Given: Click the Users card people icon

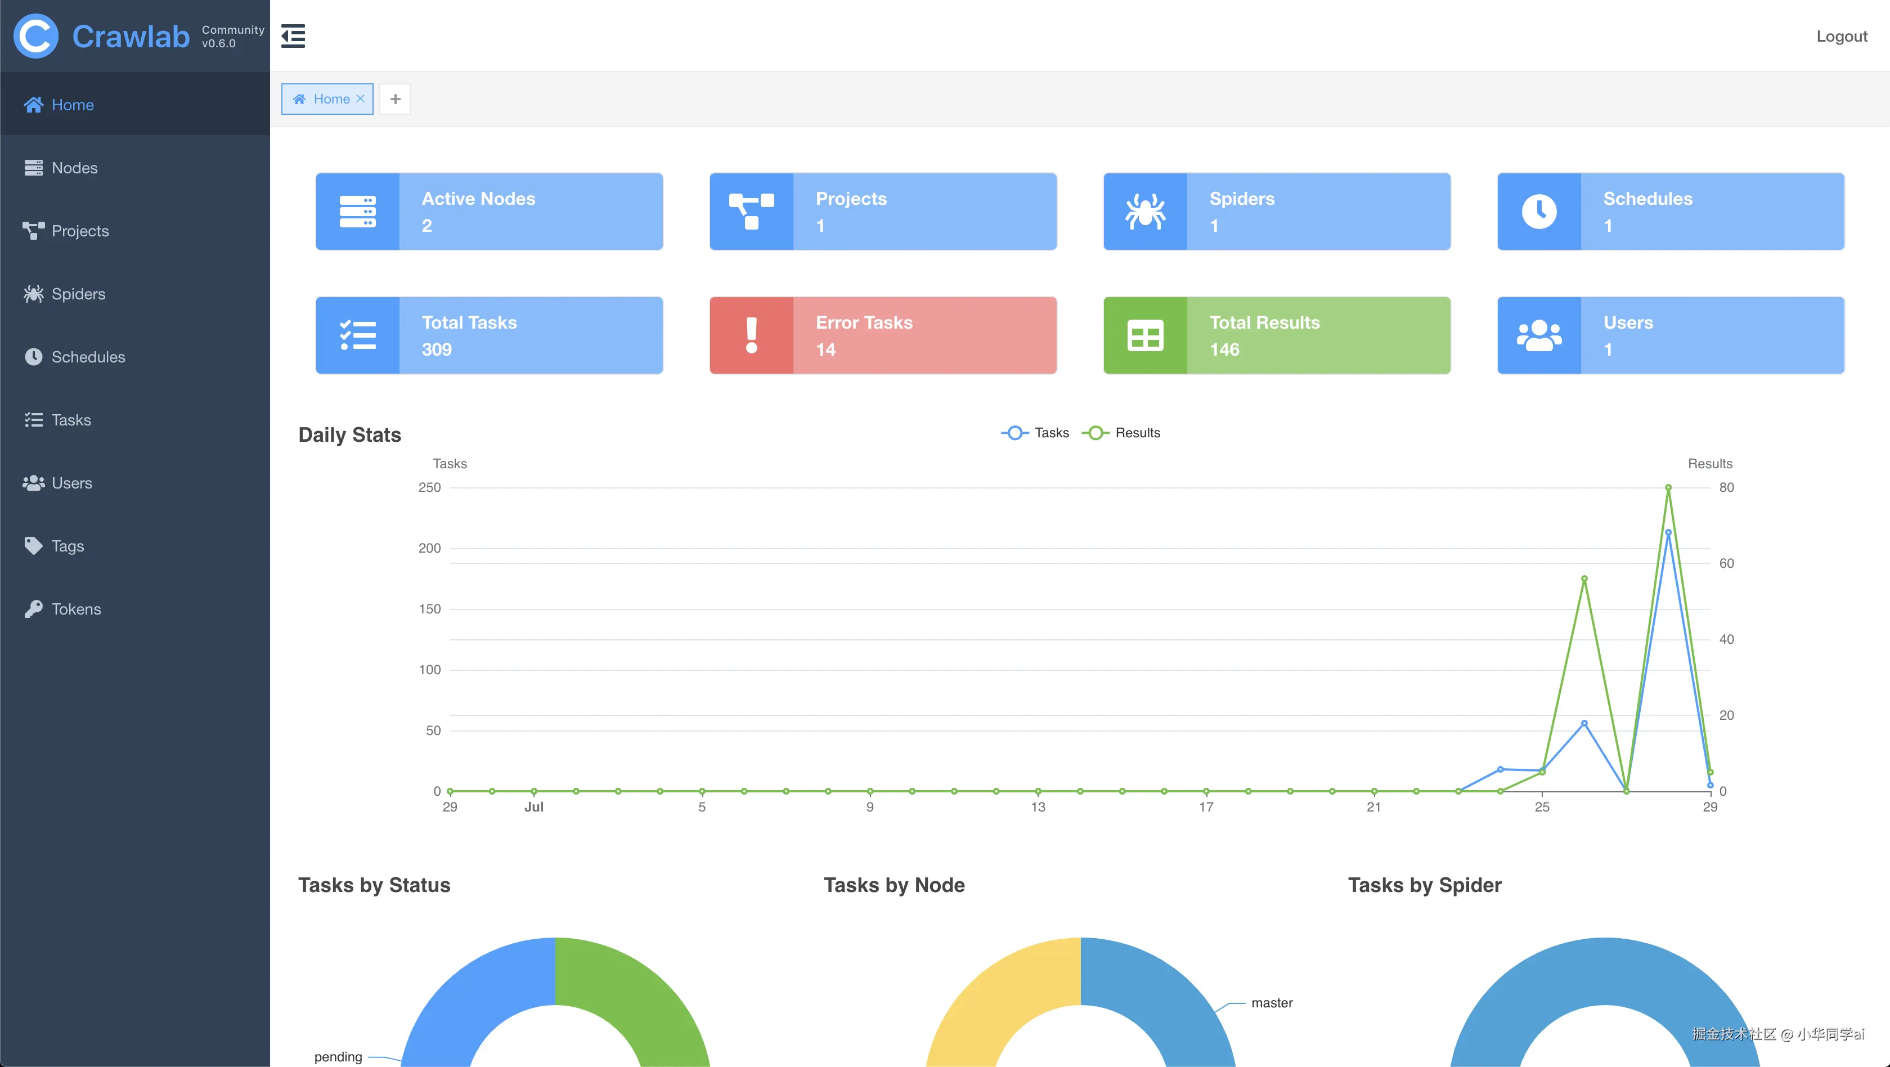Looking at the screenshot, I should 1538,335.
